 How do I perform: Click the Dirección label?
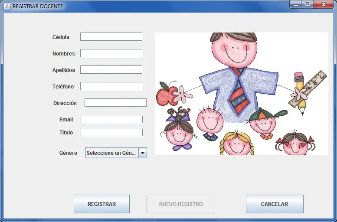click(x=65, y=103)
